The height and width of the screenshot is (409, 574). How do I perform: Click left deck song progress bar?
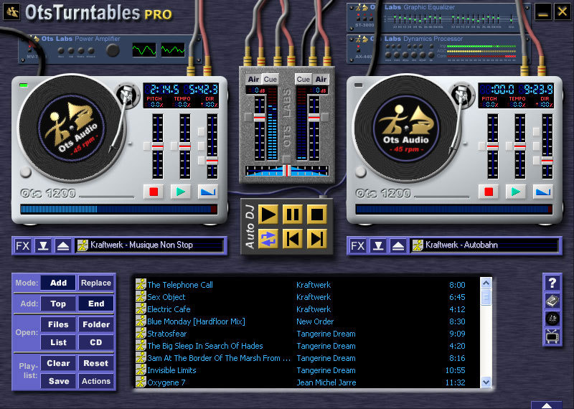coord(118,209)
